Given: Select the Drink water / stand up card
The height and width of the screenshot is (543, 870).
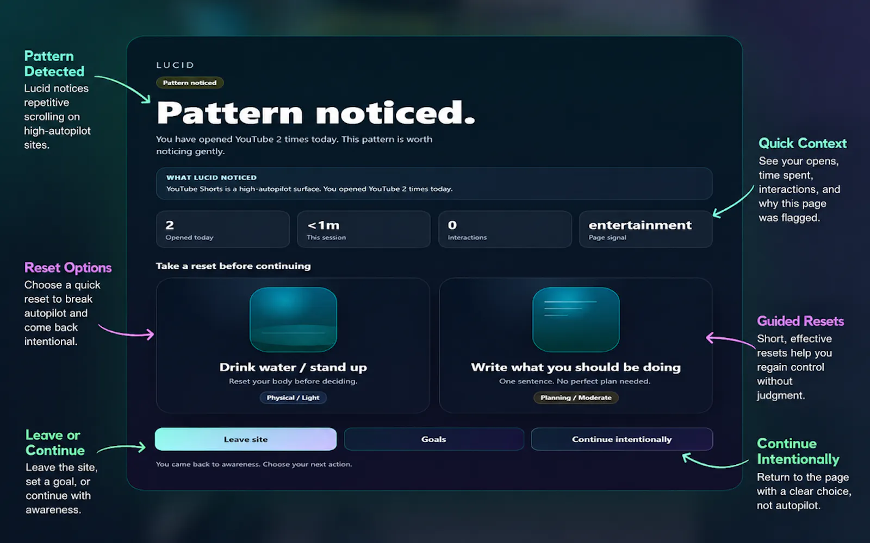Looking at the screenshot, I should coord(293,346).
